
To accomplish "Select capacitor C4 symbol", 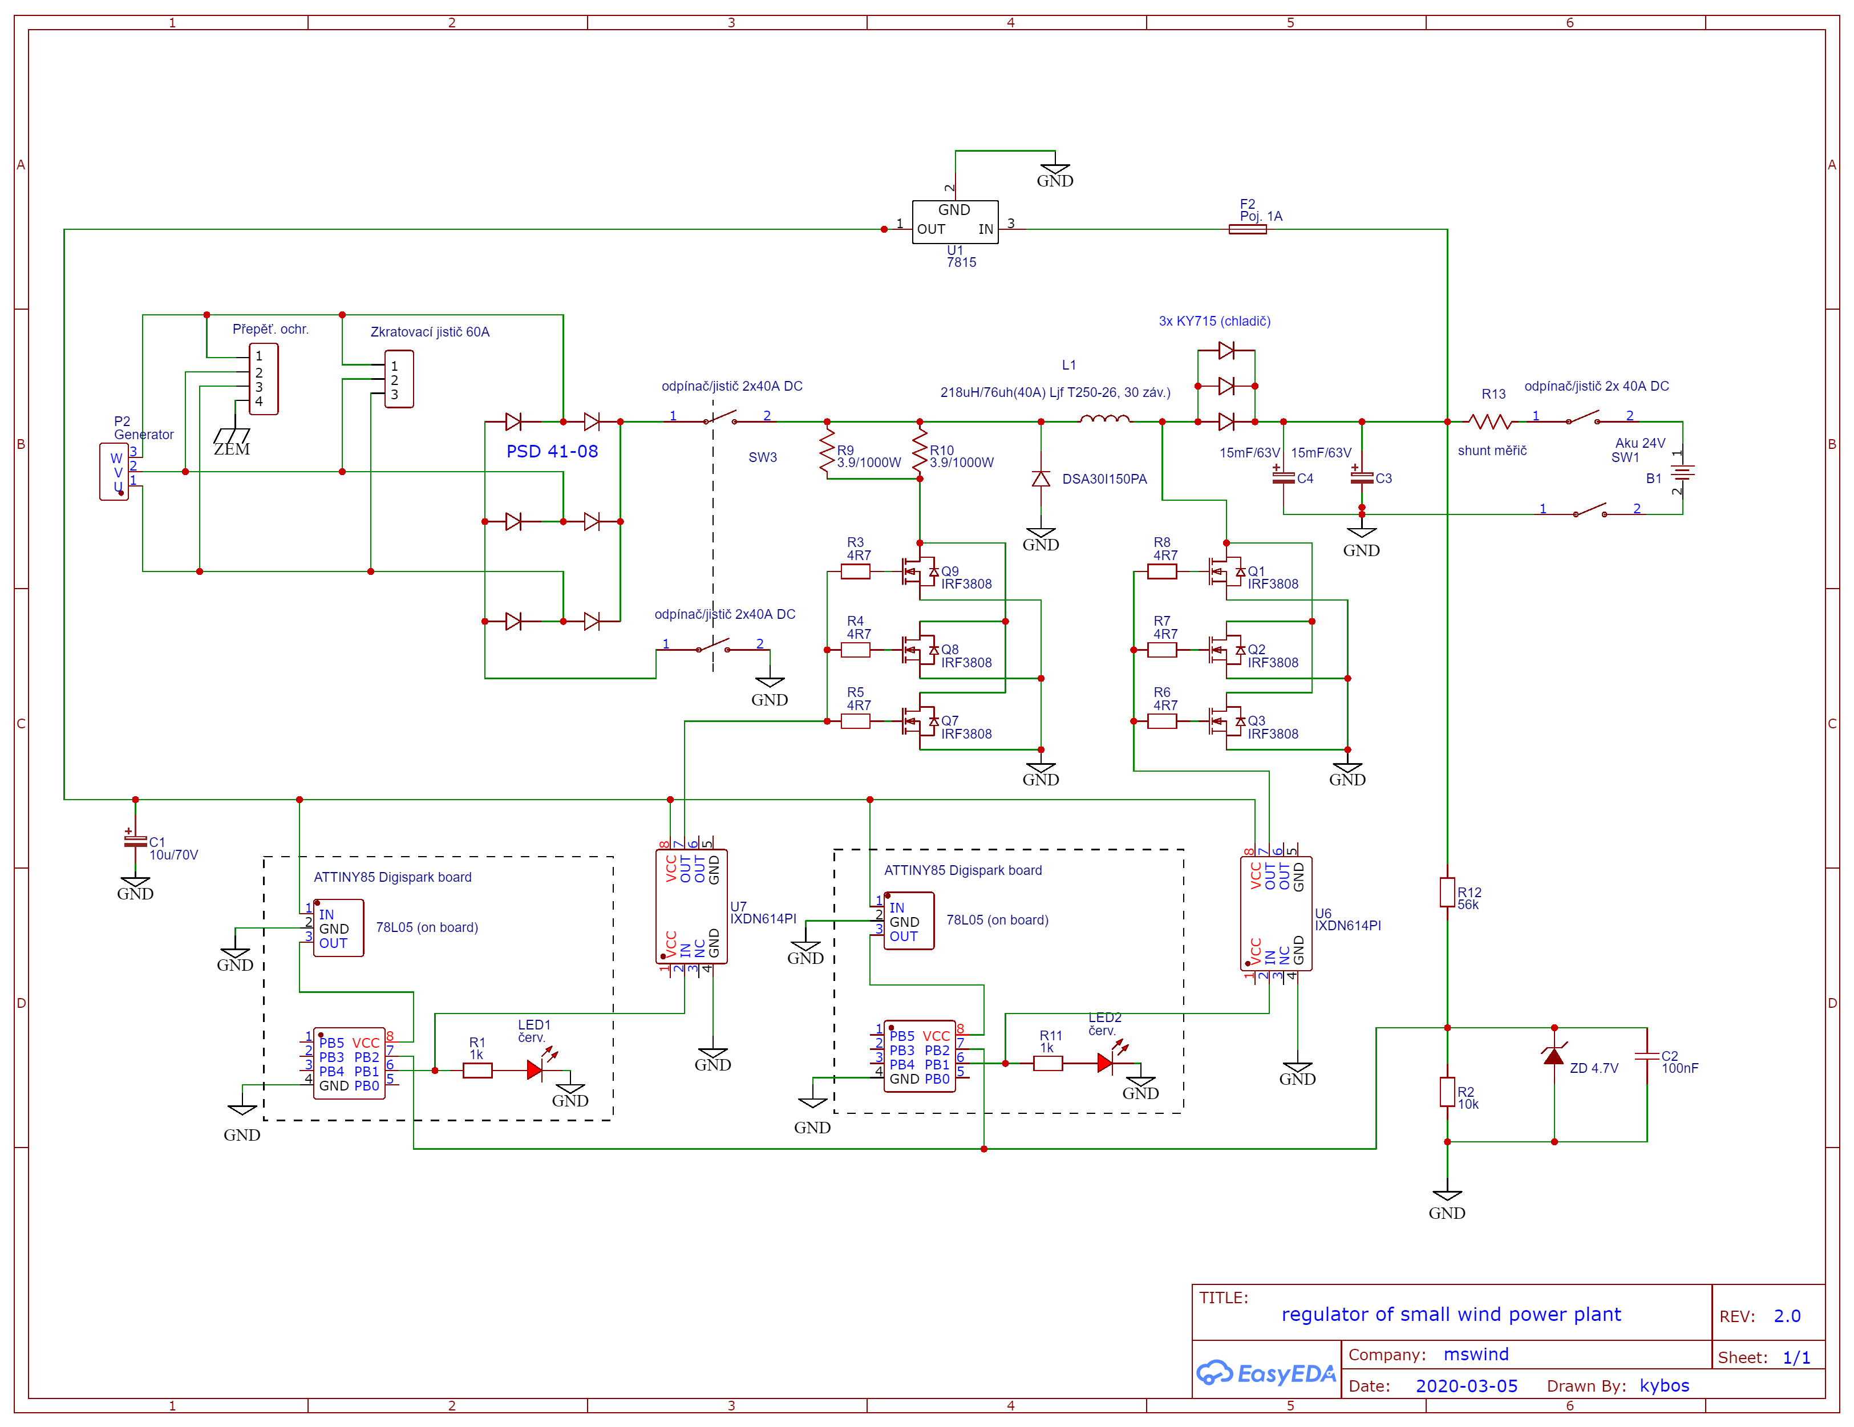I will [x=1284, y=478].
